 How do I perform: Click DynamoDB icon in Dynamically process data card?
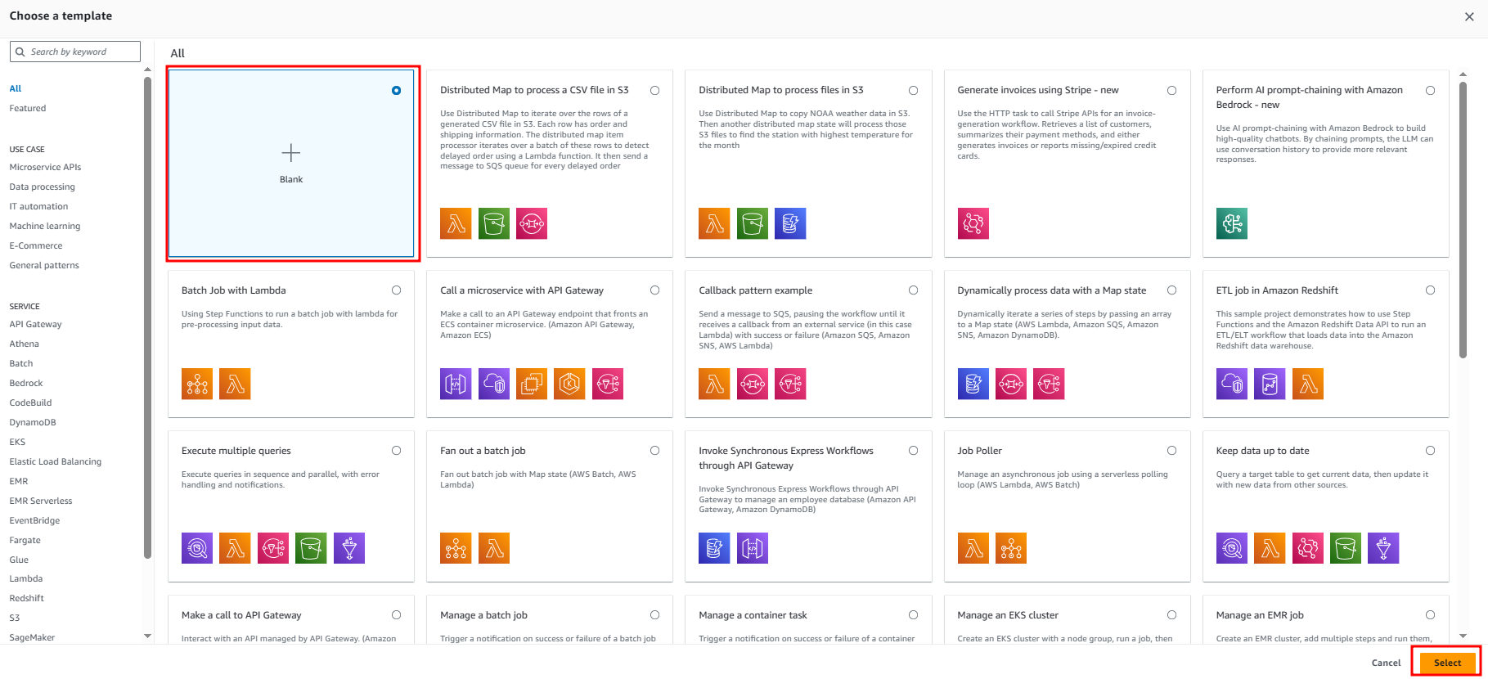973,384
